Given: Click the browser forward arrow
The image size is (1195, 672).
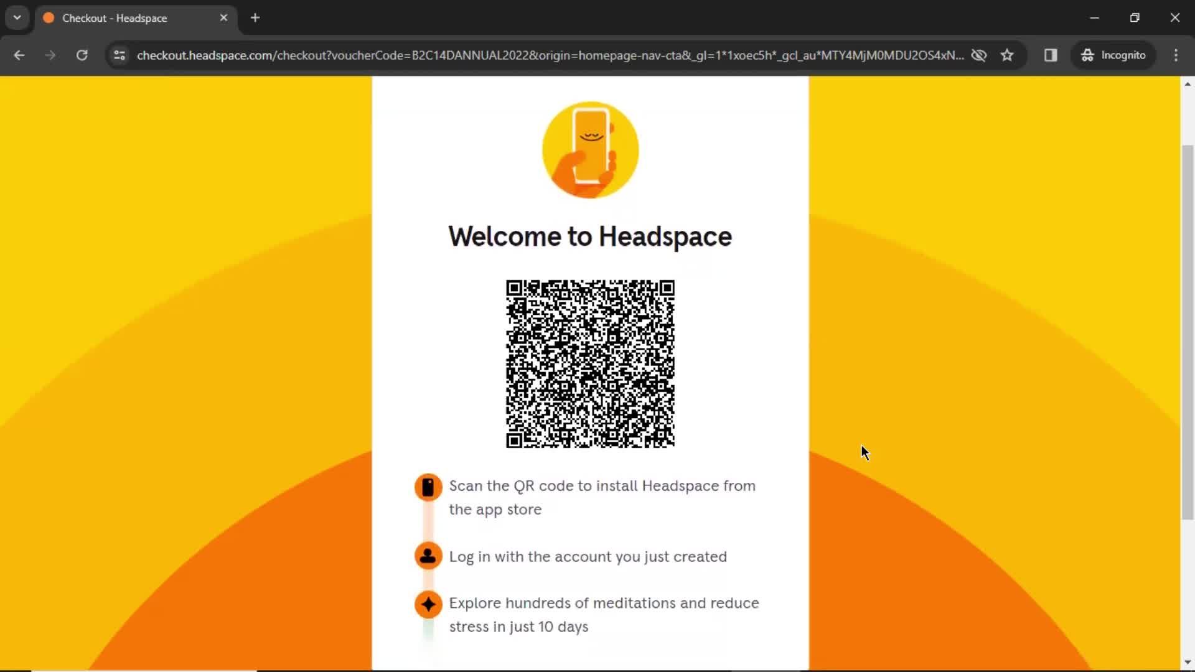Looking at the screenshot, I should 50,55.
